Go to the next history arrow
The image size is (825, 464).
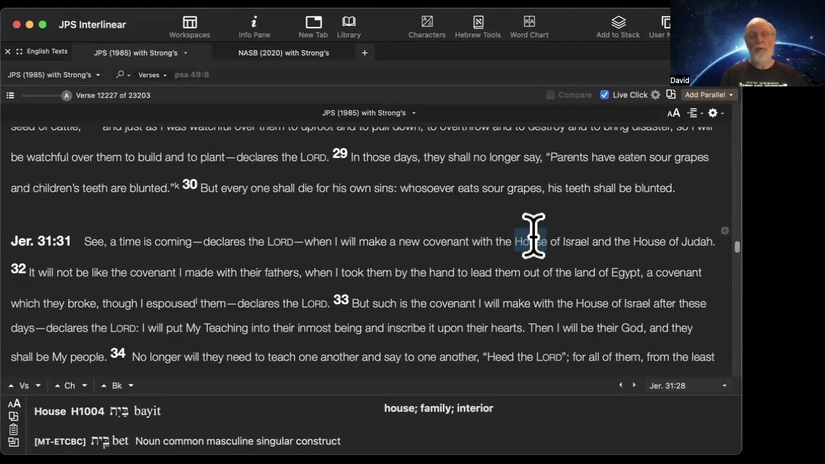coord(634,385)
